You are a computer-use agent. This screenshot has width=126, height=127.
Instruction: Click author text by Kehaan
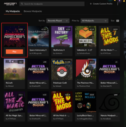click(57, 86)
